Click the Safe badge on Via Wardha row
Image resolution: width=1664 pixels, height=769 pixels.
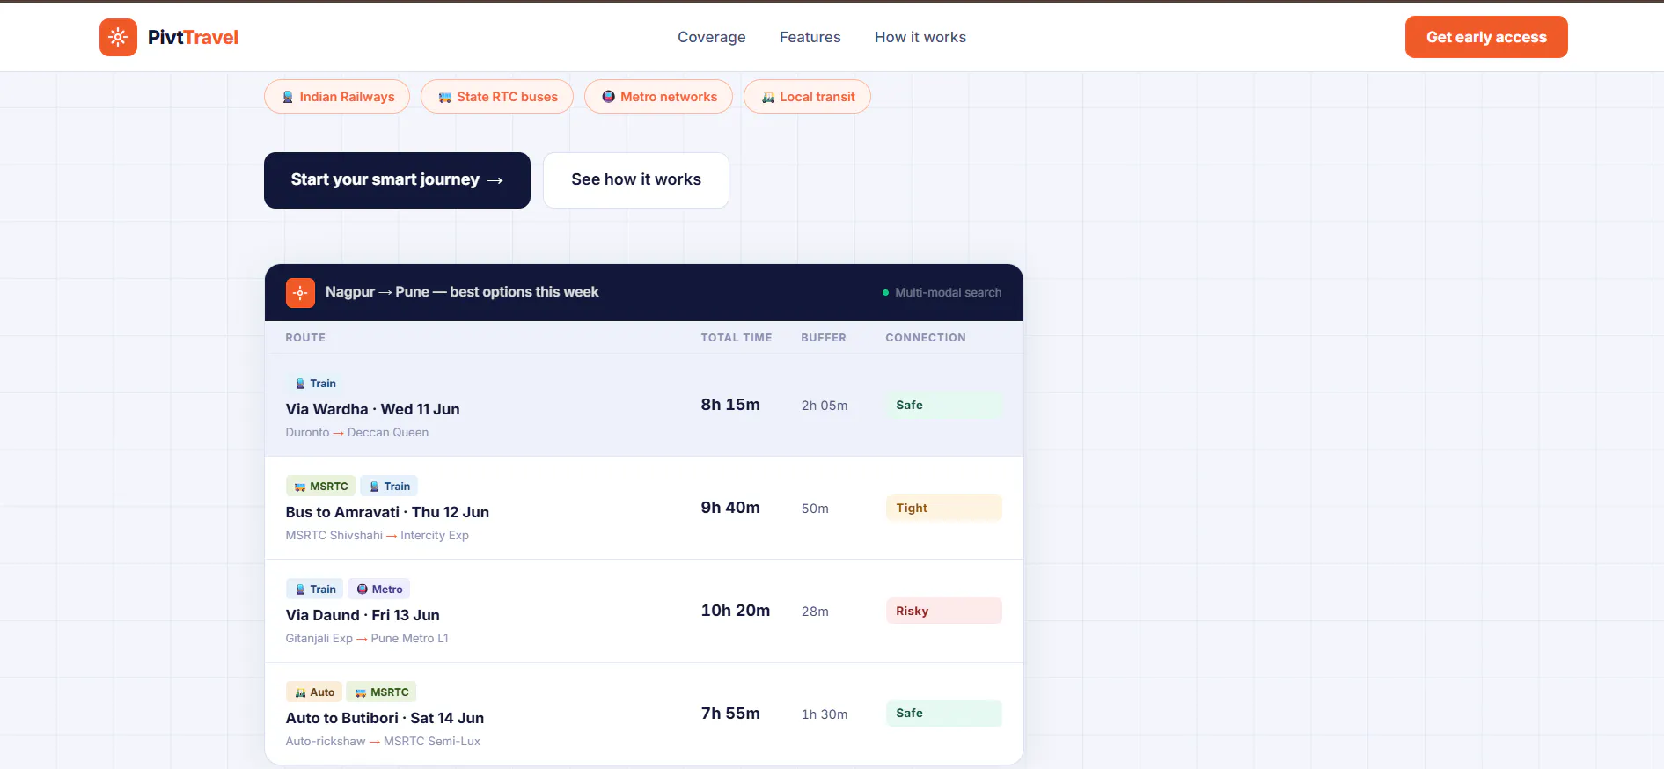pos(943,406)
